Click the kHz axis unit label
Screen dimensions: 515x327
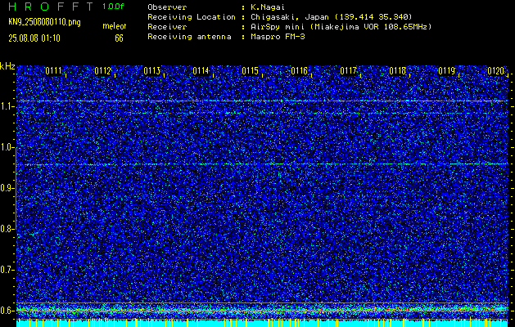[7, 66]
